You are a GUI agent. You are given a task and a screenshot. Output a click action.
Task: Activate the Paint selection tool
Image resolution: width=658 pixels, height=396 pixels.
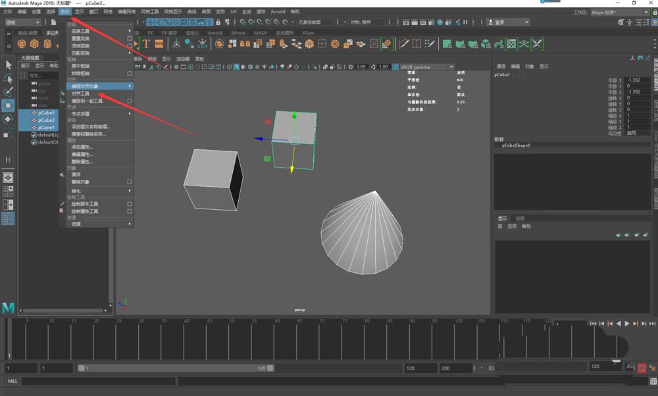(9, 91)
